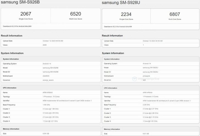This screenshot has width=200, height=136.
Task: Click the 6520 multi-core score value
Action: [76, 14]
